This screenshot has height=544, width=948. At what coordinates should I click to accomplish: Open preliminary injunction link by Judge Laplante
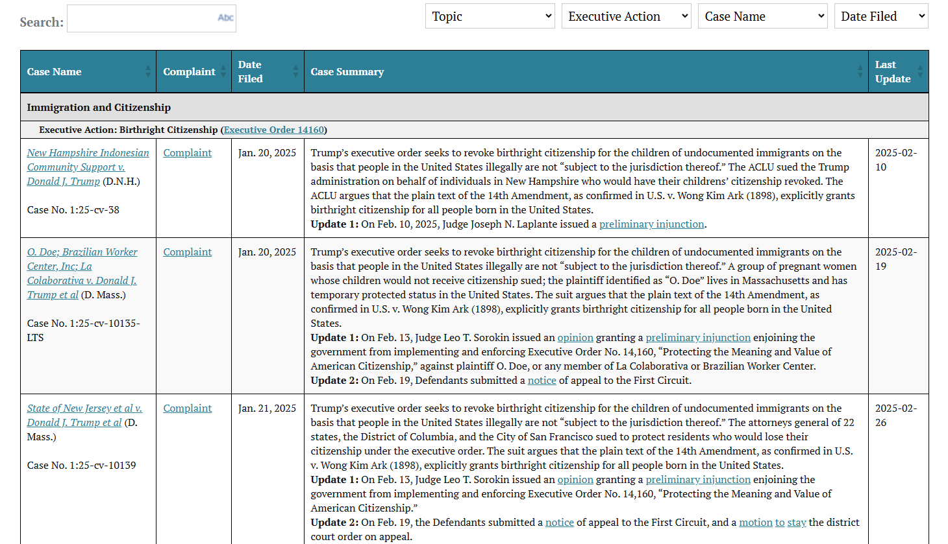(652, 224)
